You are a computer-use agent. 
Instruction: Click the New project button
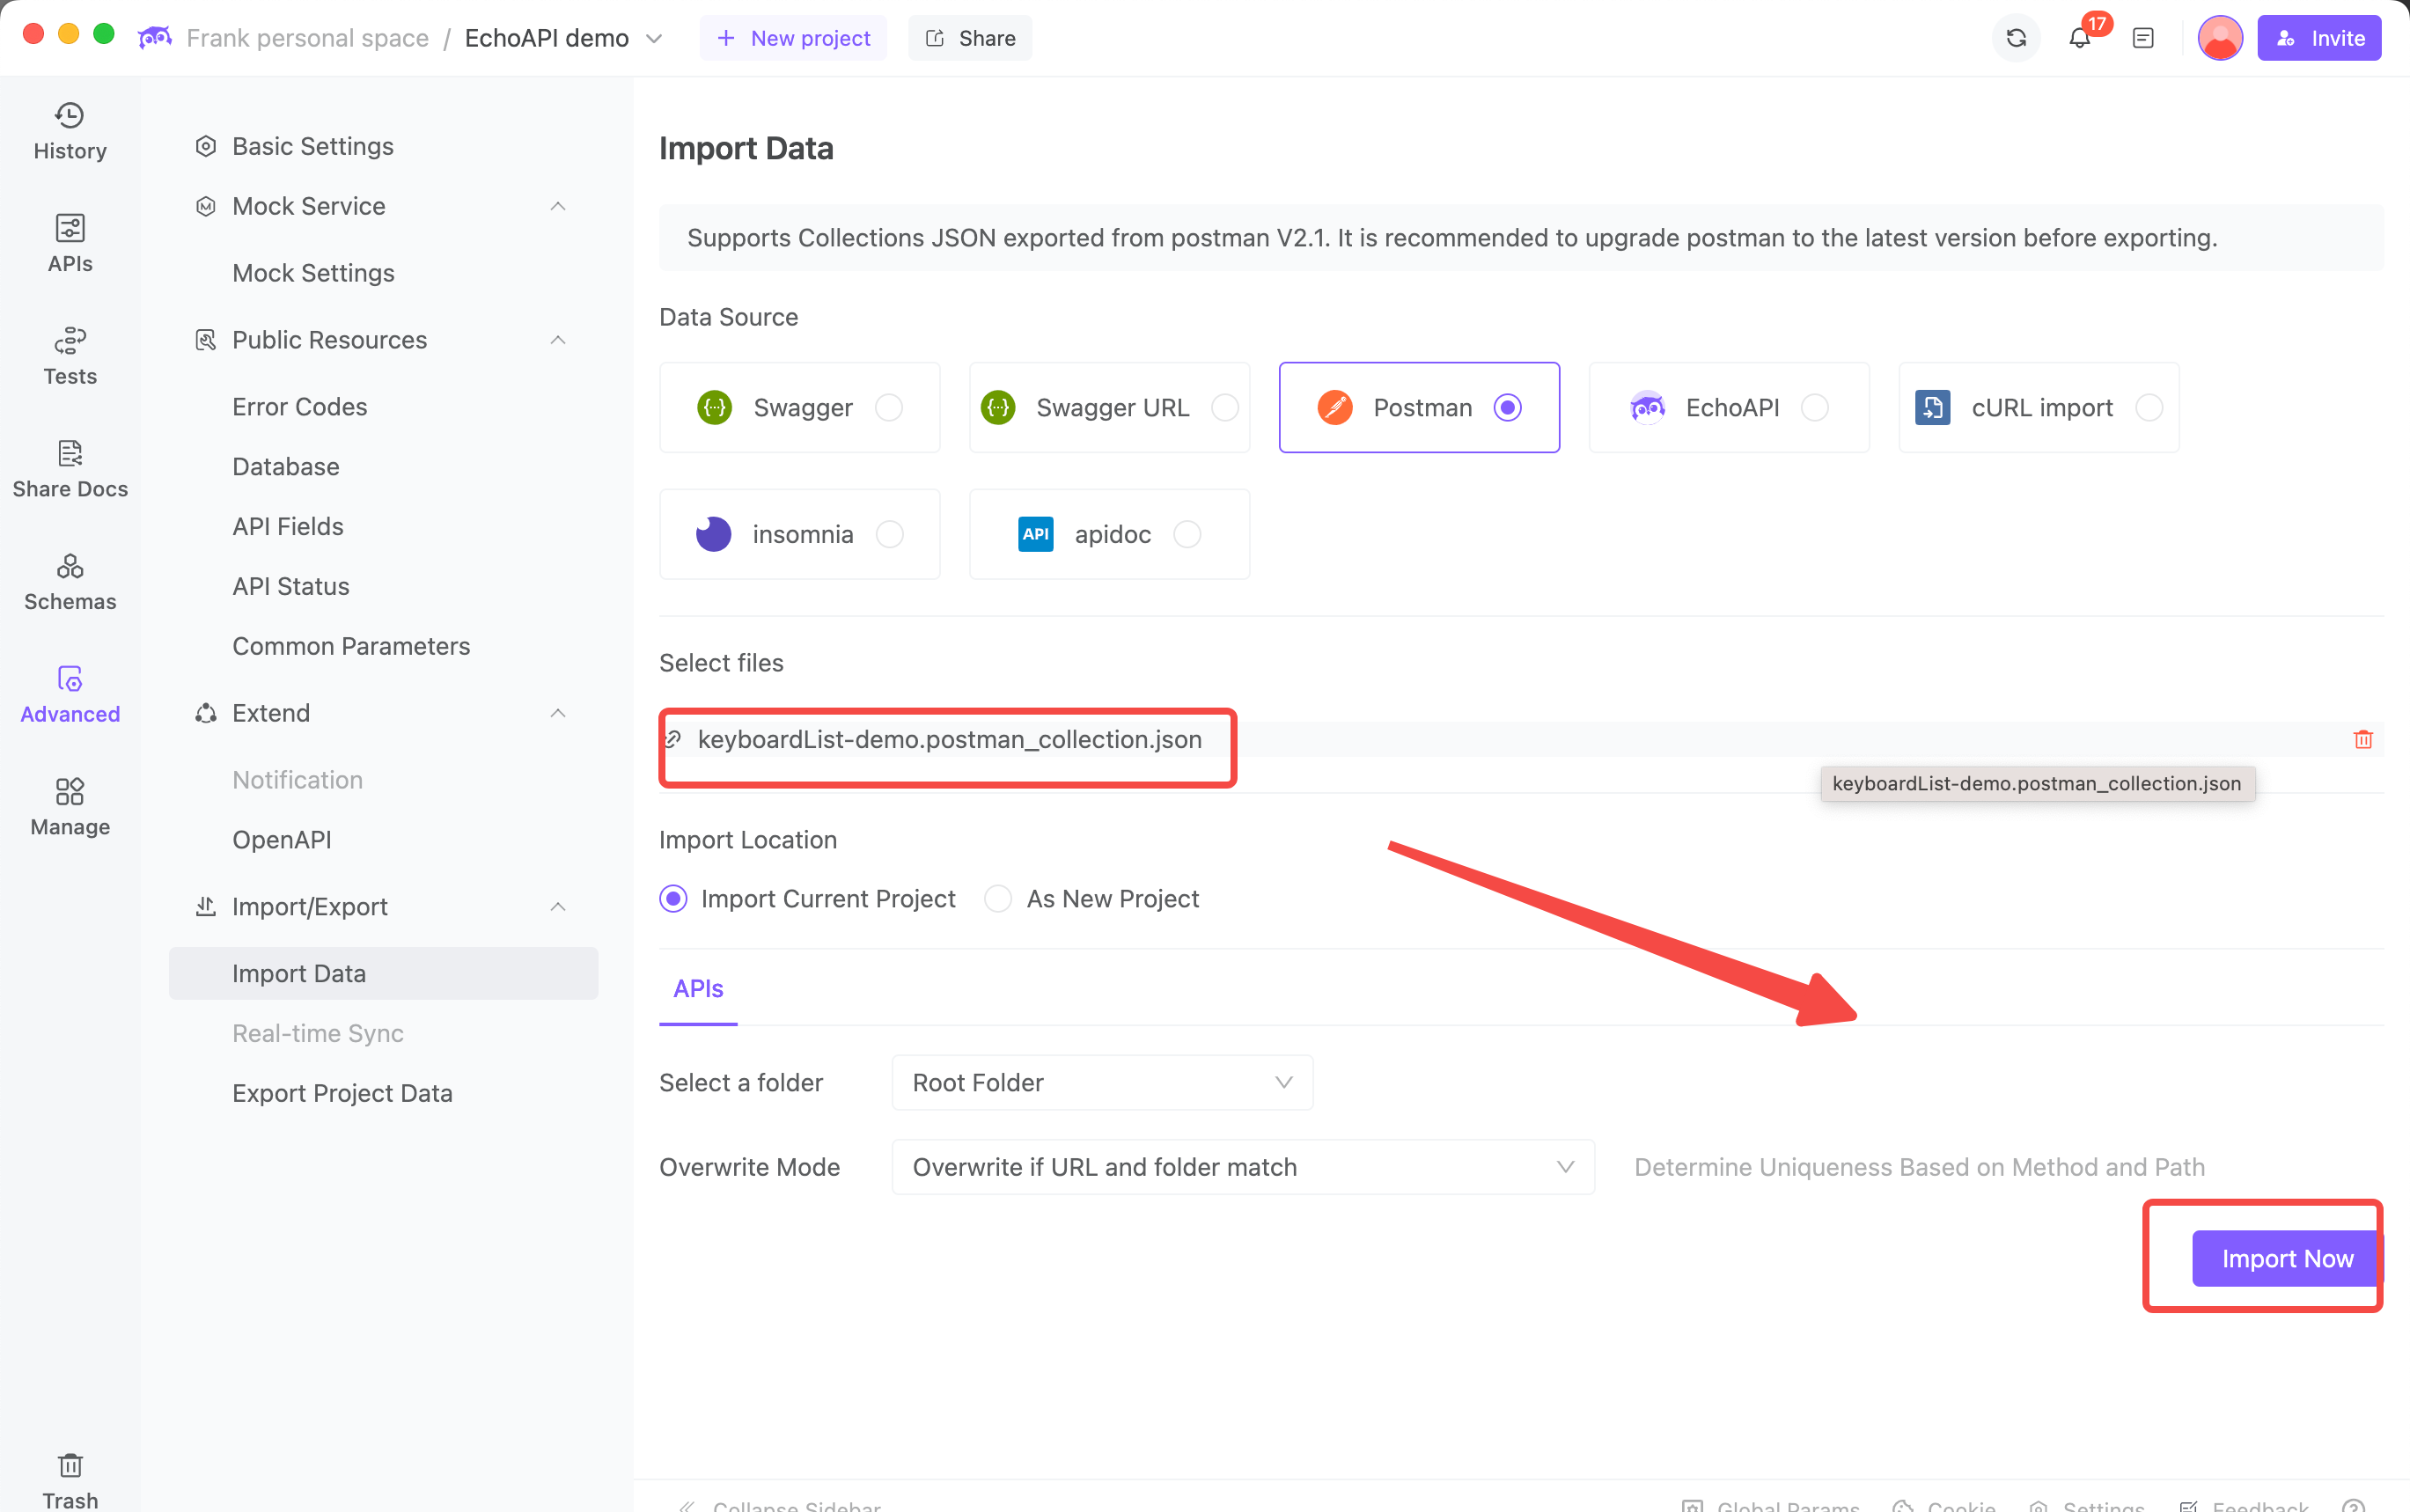coord(793,38)
